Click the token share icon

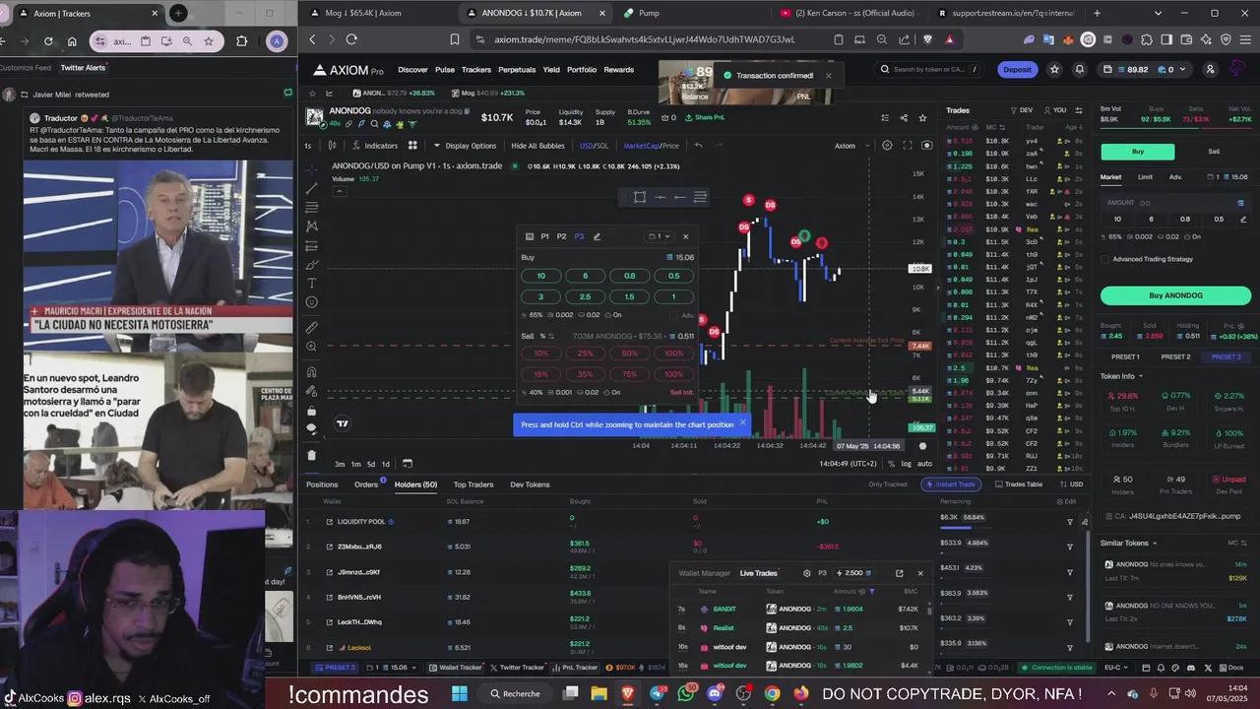(904, 117)
